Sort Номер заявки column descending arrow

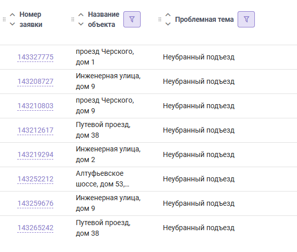coord(12,24)
